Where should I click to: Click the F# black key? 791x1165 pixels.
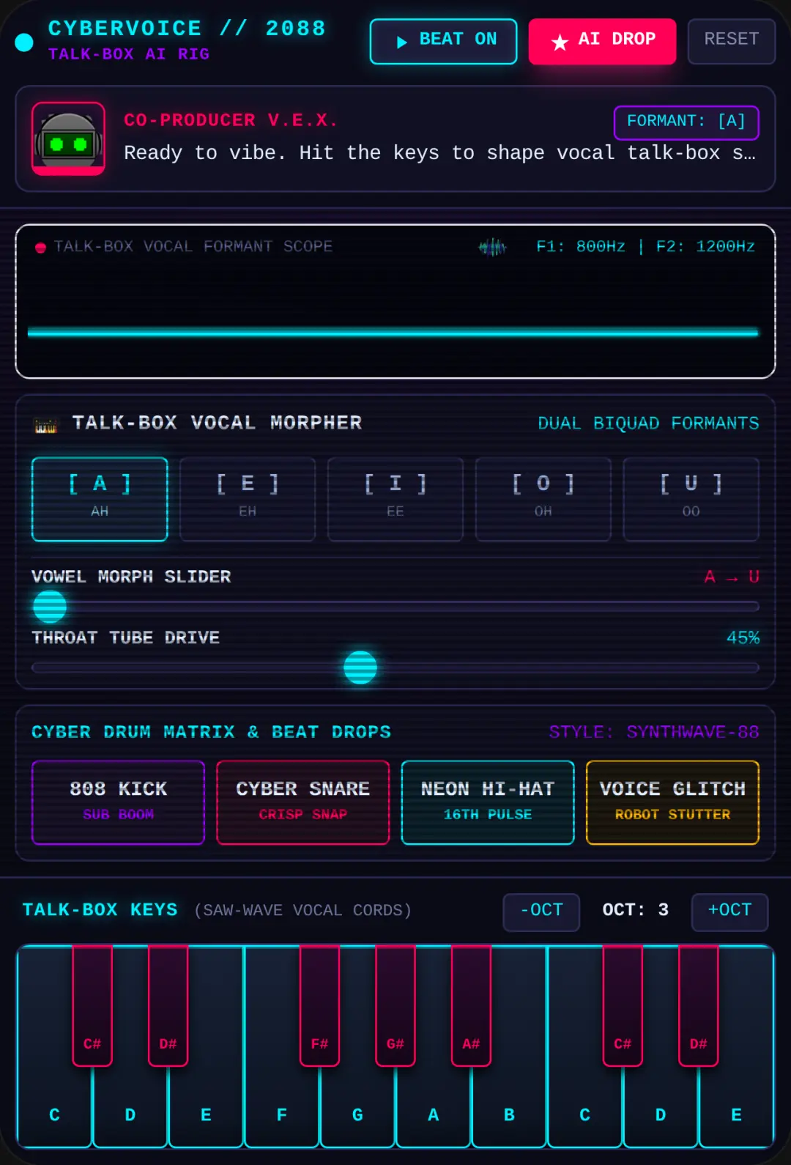click(319, 1005)
